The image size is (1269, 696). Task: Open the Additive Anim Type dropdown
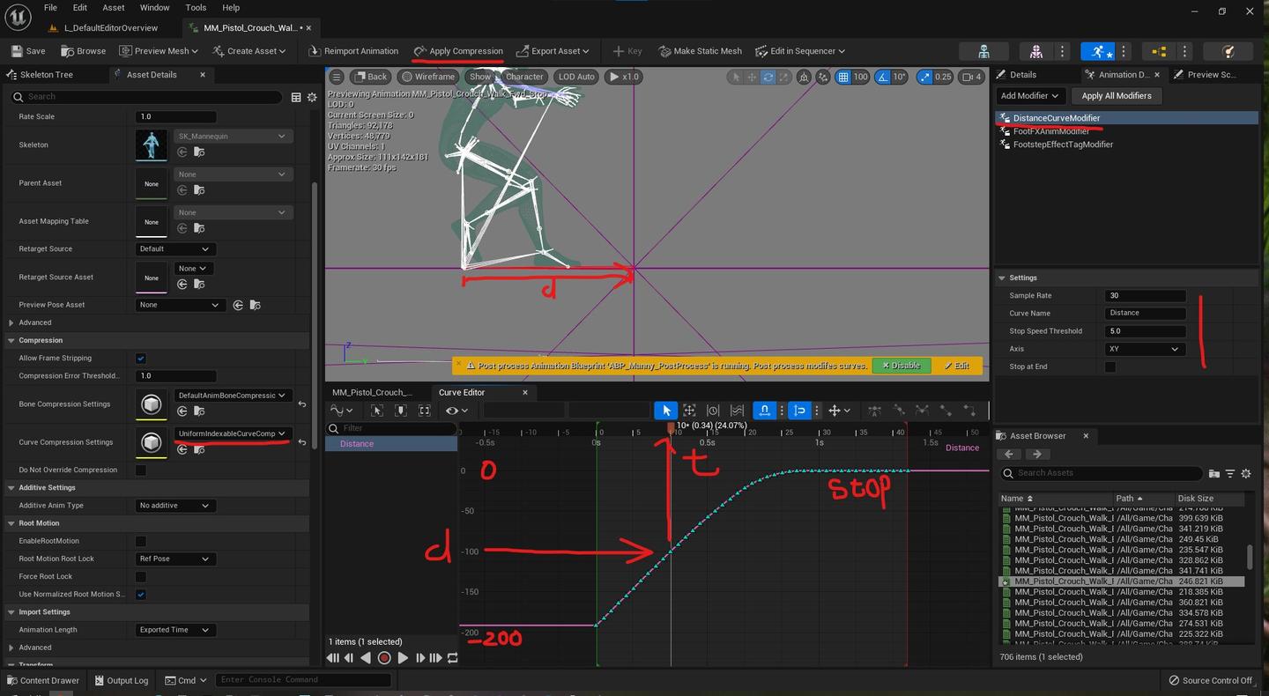point(175,506)
